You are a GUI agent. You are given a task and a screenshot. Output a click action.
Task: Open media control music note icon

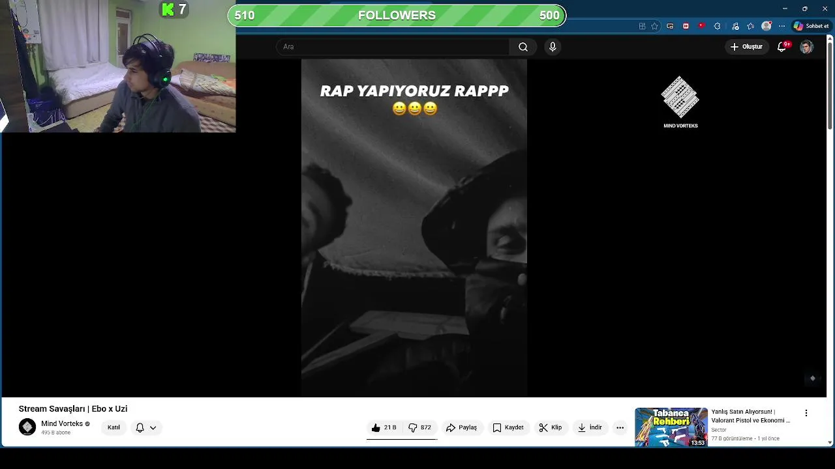(x=735, y=26)
